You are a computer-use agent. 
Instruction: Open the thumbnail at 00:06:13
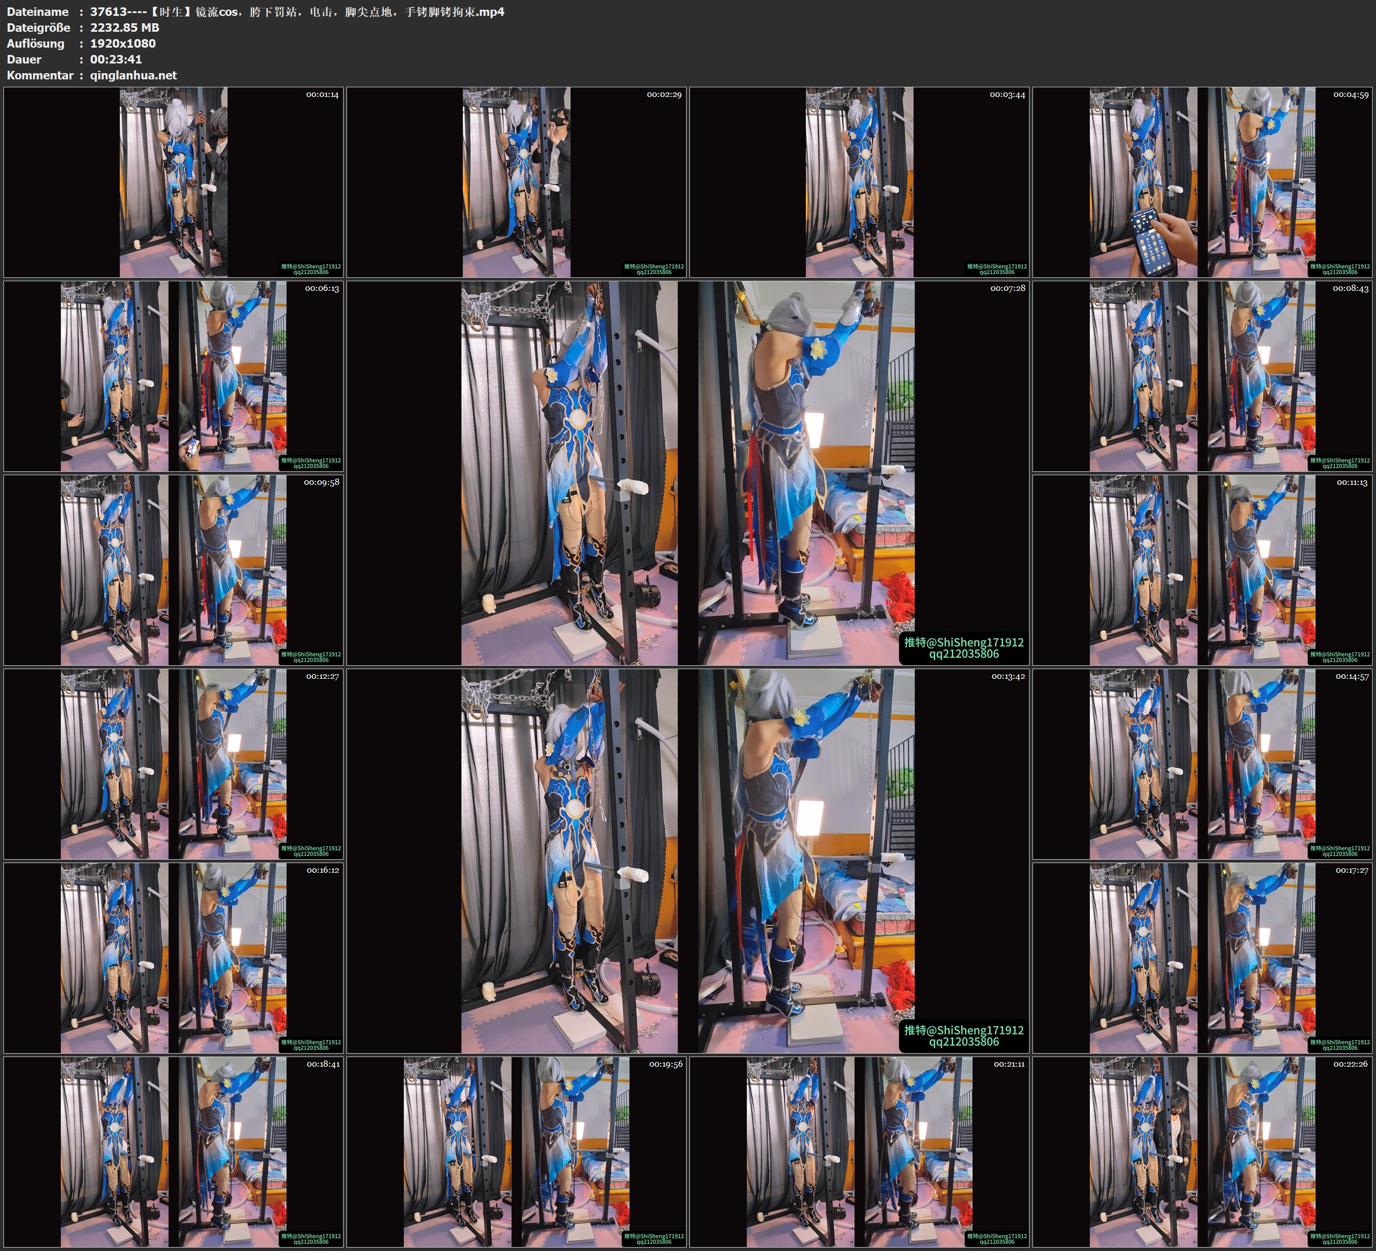pyautogui.click(x=173, y=376)
